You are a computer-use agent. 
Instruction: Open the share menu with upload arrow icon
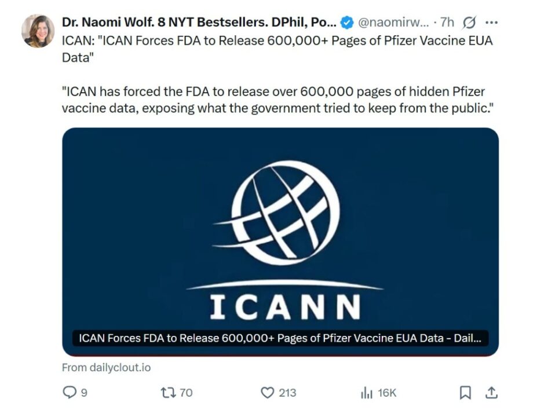click(x=491, y=393)
